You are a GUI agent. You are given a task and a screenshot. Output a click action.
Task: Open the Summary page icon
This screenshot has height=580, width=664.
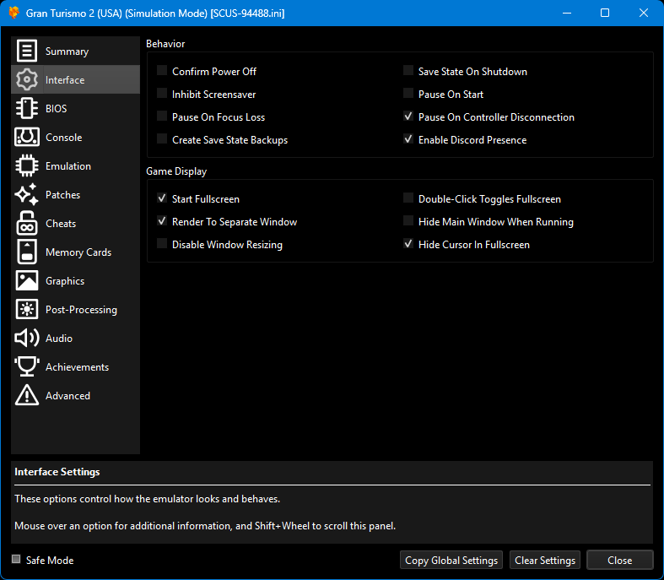coord(27,51)
